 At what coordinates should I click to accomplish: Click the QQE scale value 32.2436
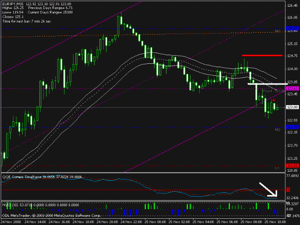pos(292,198)
